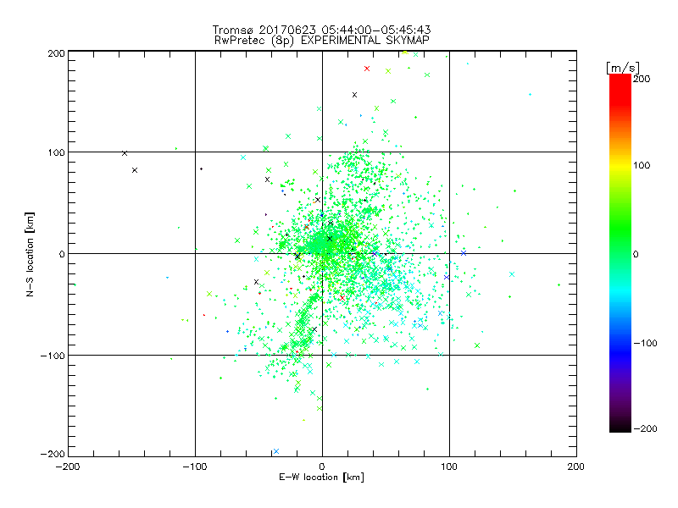
Task: Click the '[m/s]' colorbar unit label
Action: (622, 68)
